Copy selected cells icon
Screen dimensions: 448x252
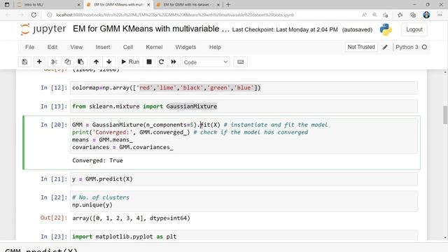click(67, 62)
